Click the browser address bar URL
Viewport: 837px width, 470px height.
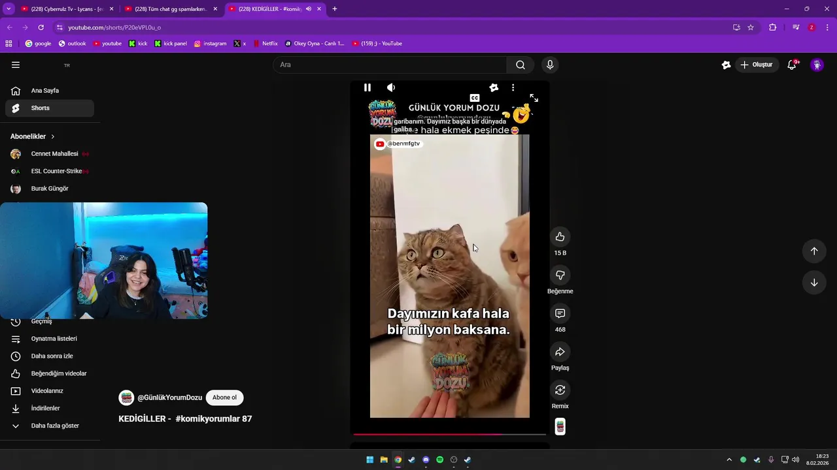pos(114,27)
